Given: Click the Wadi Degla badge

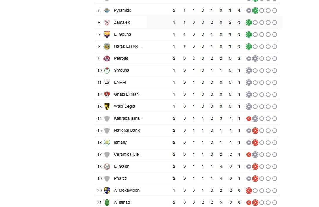Looking at the screenshot, I should 107,107.
